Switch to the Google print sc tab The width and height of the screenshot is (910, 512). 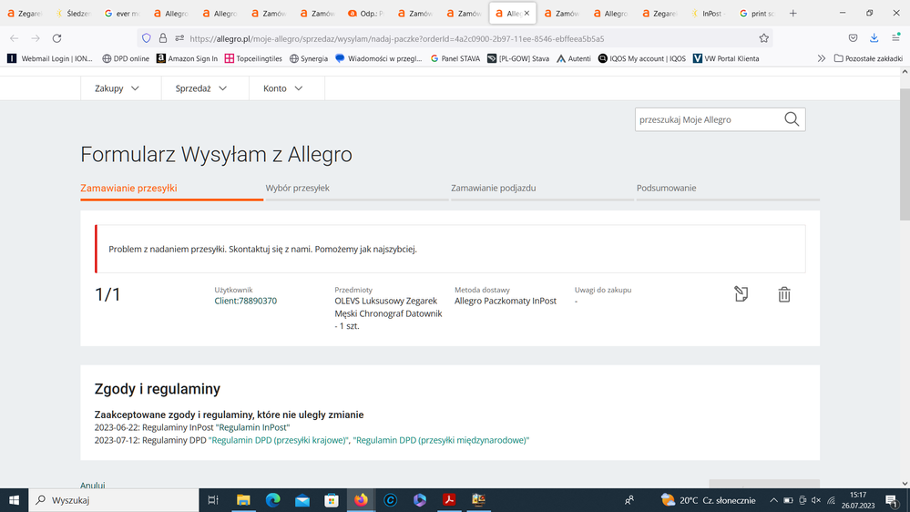pyautogui.click(x=757, y=14)
